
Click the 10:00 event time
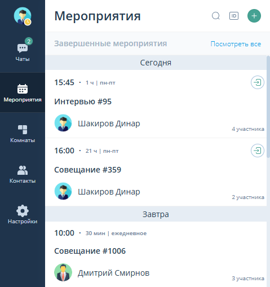click(64, 233)
